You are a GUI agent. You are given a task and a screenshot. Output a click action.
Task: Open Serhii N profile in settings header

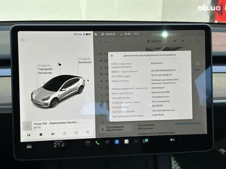[x=154, y=41]
